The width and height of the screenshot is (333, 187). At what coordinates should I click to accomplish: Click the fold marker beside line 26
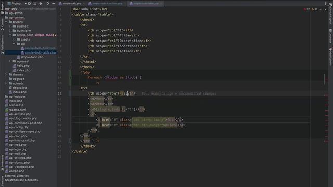[x=70, y=141]
